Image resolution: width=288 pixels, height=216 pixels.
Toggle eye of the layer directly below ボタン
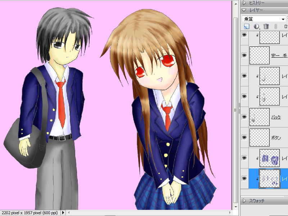[x=244, y=158]
